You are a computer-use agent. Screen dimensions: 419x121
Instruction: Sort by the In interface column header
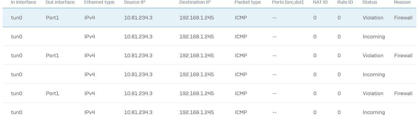(x=23, y=2)
